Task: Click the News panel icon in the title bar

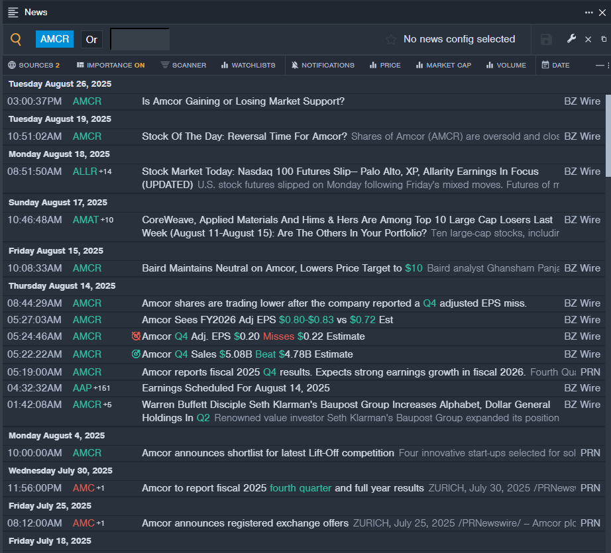Action: click(x=13, y=12)
